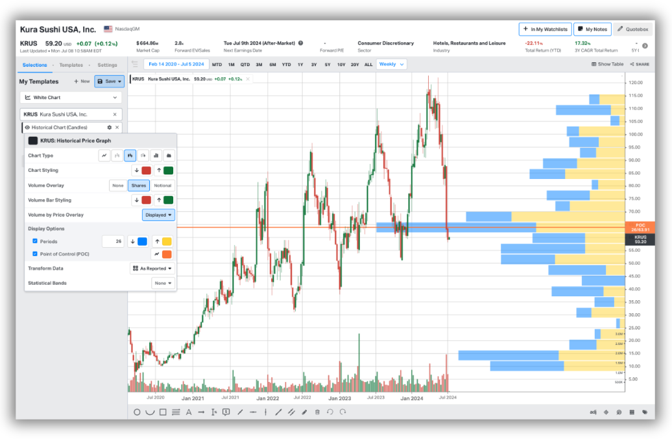Switch to the Templates tab
This screenshot has height=439, width=672.
click(71, 65)
